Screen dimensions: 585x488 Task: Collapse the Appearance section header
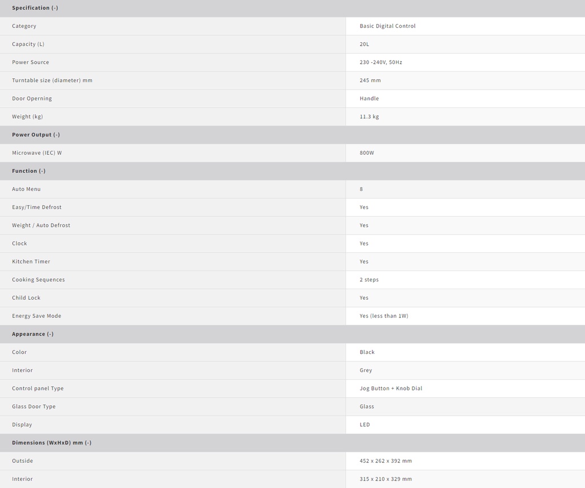coord(33,334)
